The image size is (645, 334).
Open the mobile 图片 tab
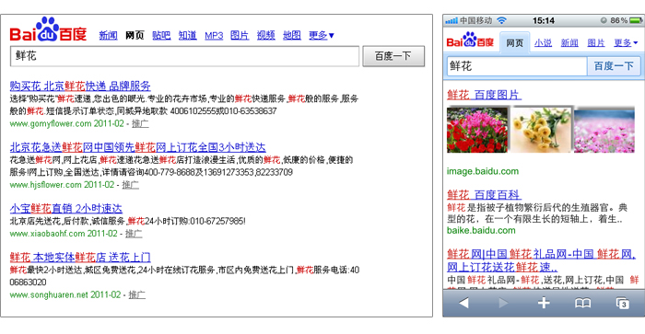(x=596, y=42)
